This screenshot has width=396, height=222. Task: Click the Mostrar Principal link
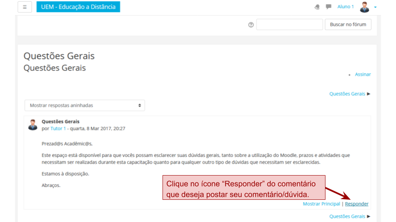coord(321,204)
